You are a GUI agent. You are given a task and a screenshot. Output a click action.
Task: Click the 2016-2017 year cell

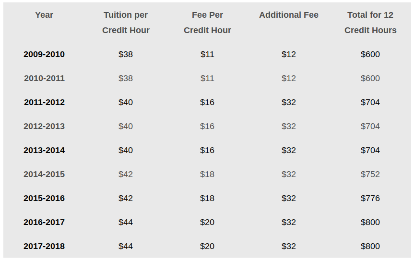(x=44, y=222)
